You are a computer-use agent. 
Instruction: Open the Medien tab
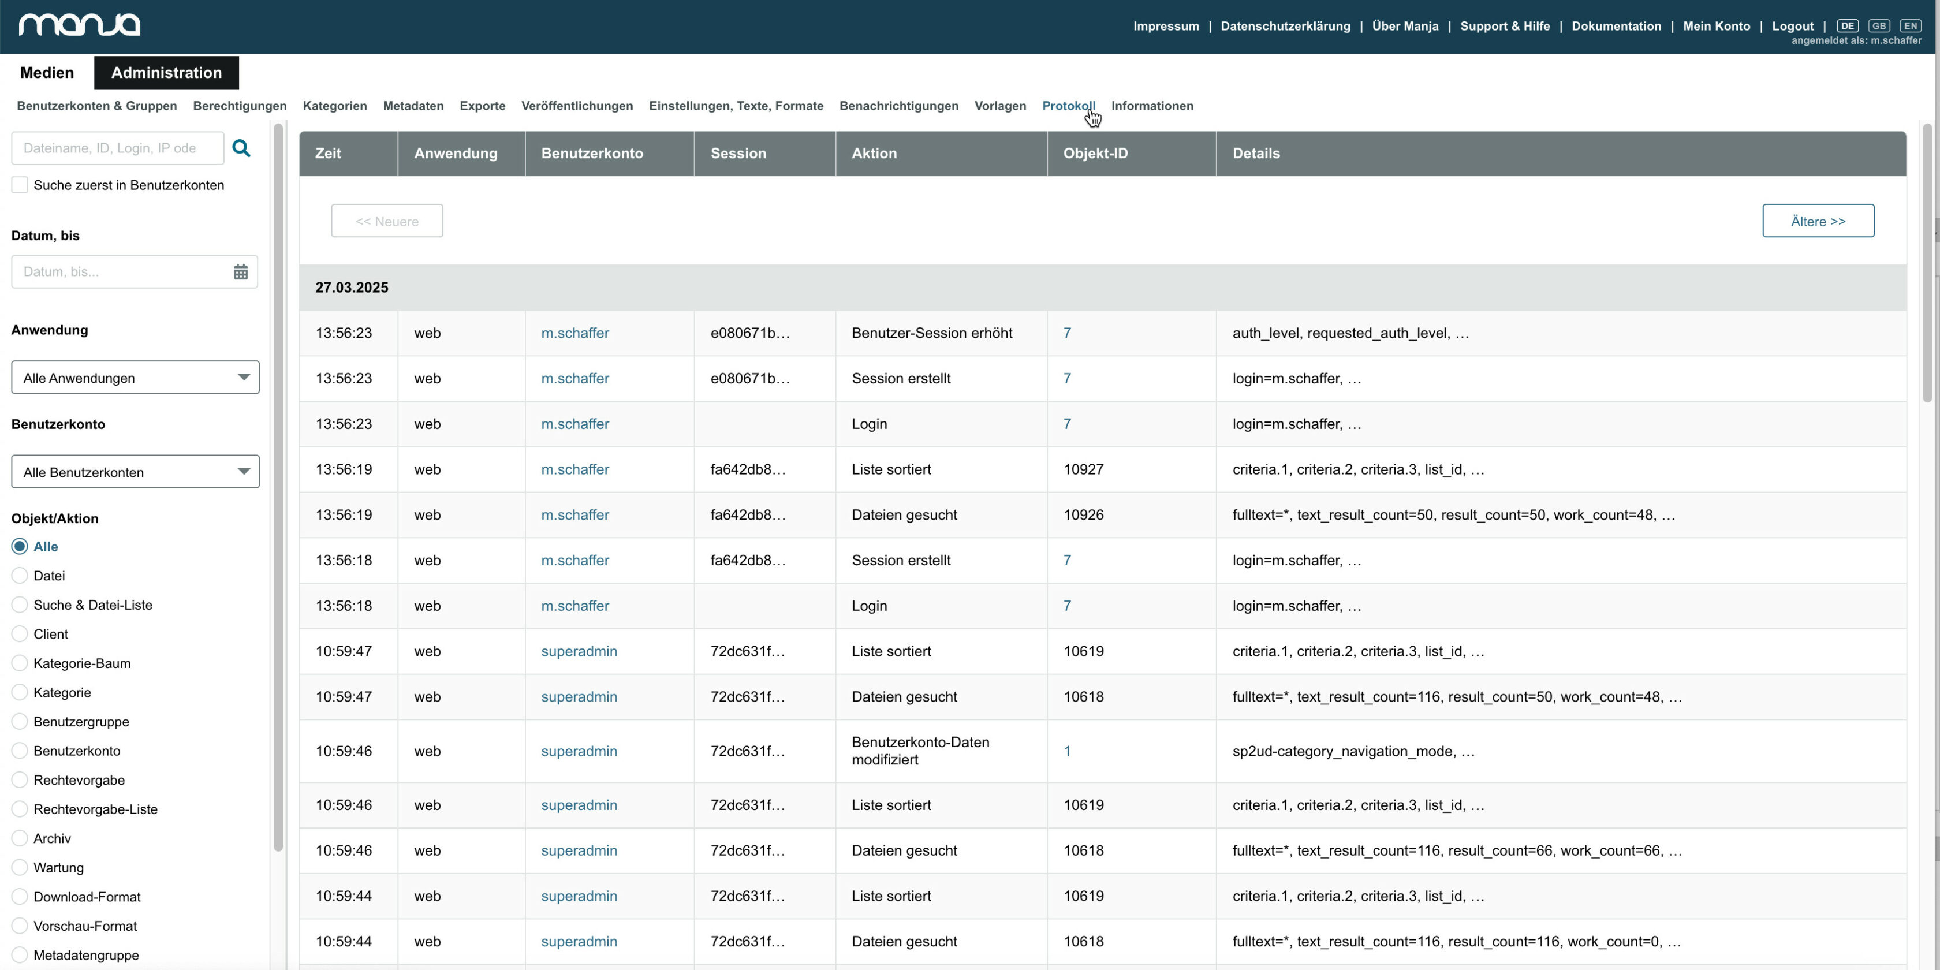click(47, 72)
